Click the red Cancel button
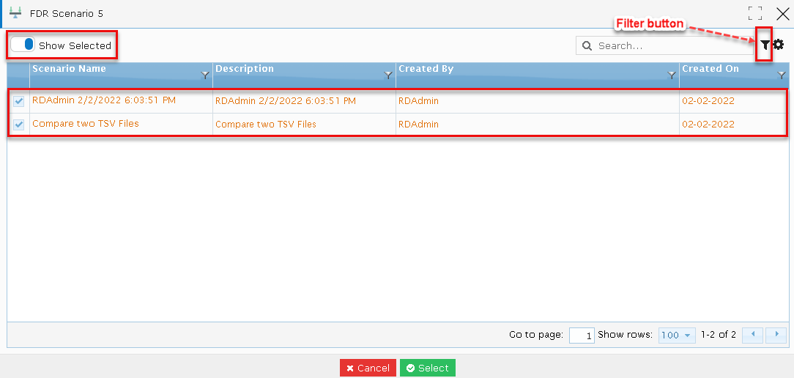Viewport: 794px width, 378px height. [368, 368]
